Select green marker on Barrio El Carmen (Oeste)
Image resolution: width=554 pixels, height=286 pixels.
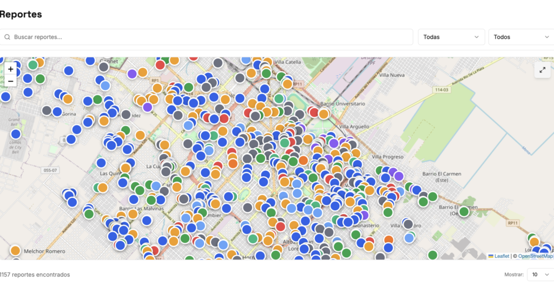[464, 211]
